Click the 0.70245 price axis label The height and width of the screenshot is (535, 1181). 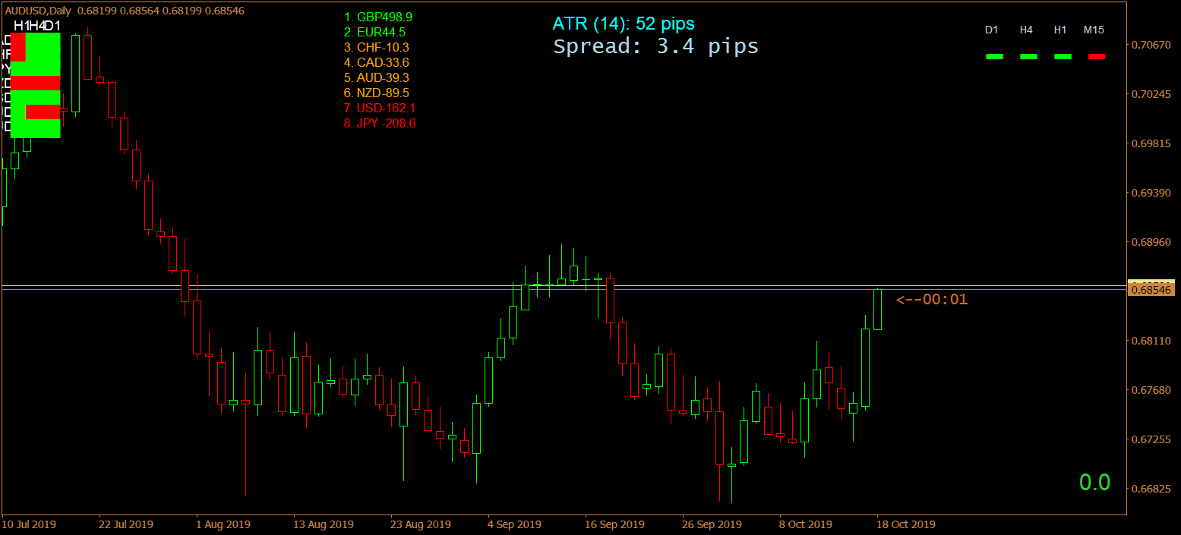[x=1151, y=95]
